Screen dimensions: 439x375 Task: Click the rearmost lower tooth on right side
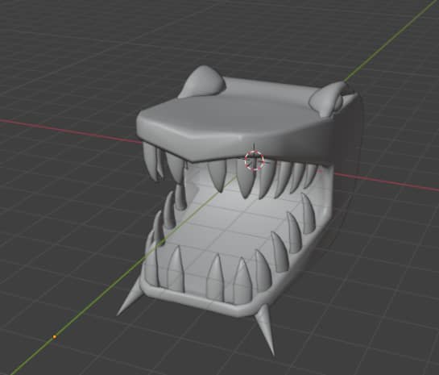coord(308,213)
